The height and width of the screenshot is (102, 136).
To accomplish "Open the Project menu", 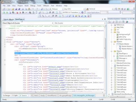I will coord(20,6).
